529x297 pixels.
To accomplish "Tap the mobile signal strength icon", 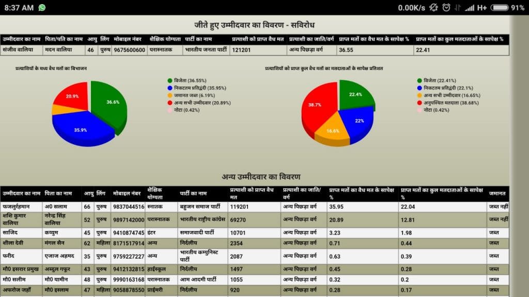I will tap(470, 8).
